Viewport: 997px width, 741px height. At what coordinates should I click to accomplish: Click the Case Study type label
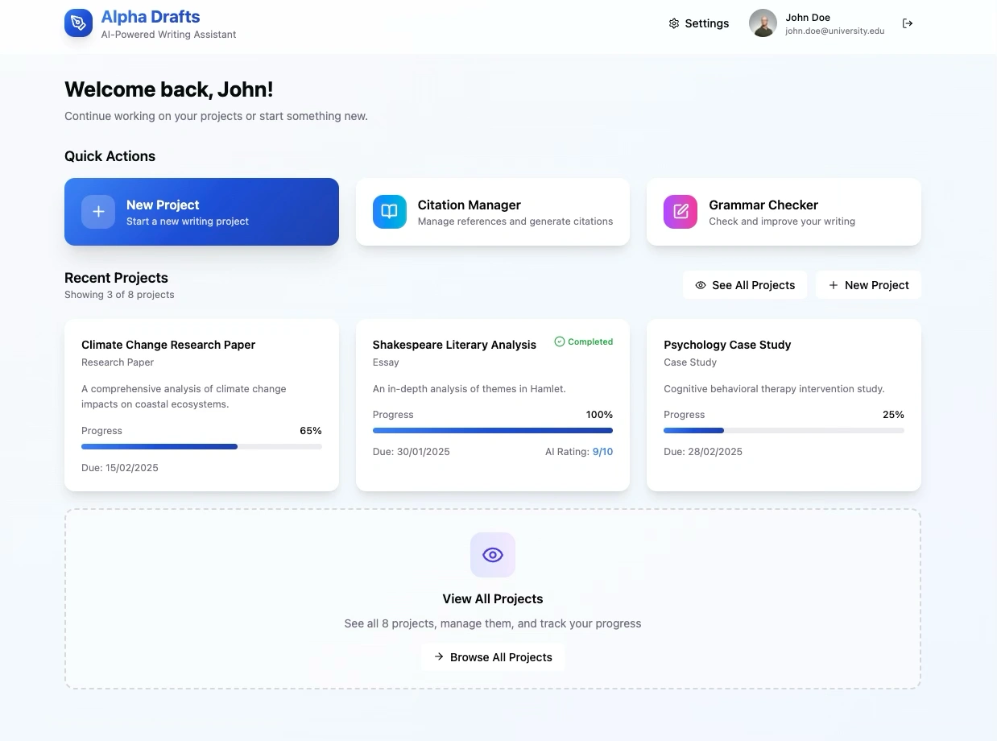(x=690, y=362)
